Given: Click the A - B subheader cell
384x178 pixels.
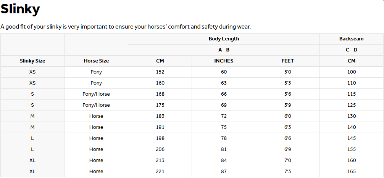Looking at the screenshot, I should click(224, 50).
